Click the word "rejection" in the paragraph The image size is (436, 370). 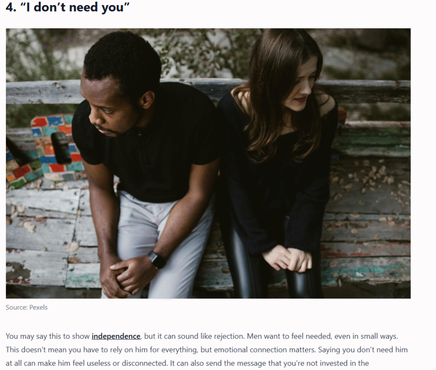[x=228, y=336]
